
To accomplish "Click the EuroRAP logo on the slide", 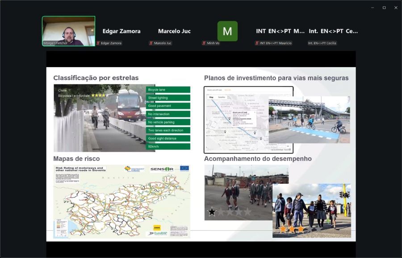I will point(158,233).
